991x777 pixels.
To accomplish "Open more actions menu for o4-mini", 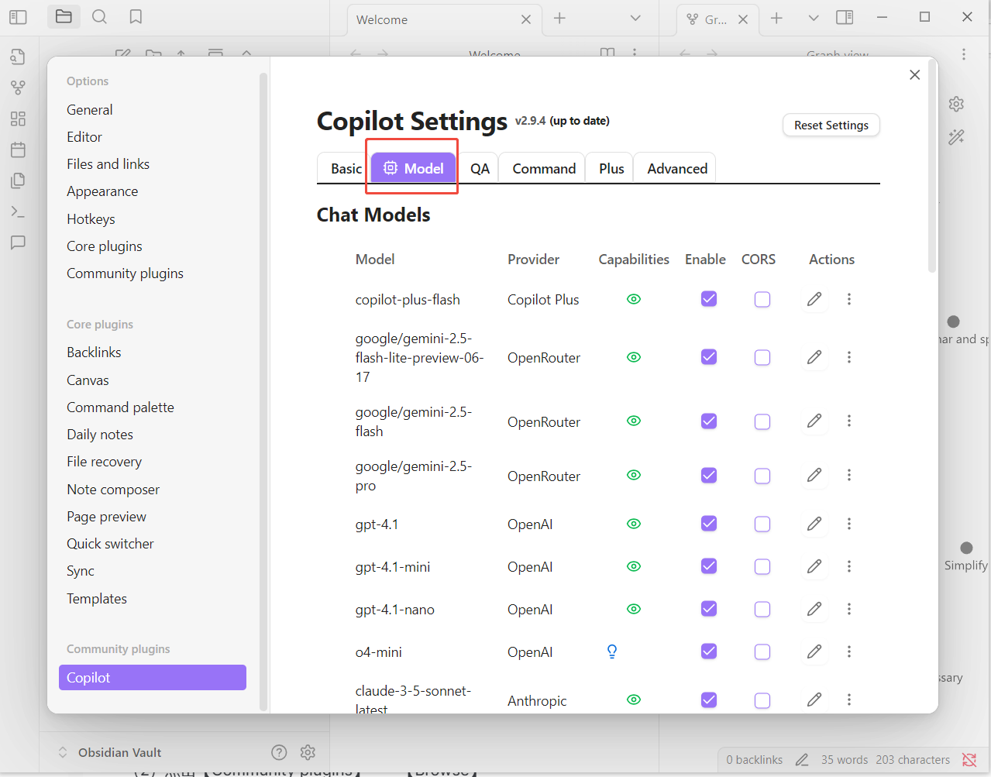I will [849, 652].
